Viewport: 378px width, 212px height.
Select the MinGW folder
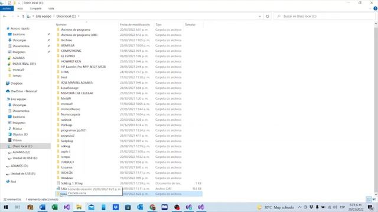tap(66, 98)
